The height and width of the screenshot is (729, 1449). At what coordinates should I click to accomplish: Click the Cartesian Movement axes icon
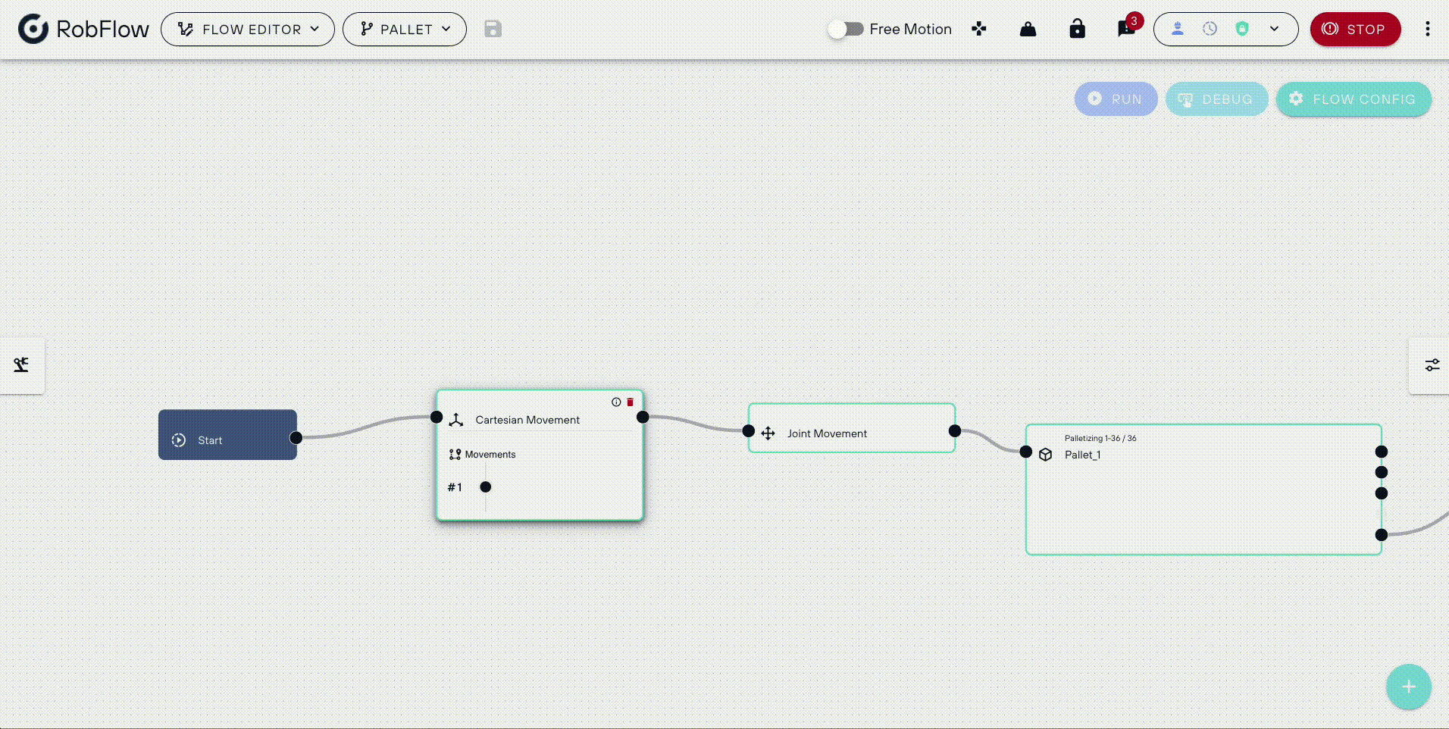coord(456,420)
